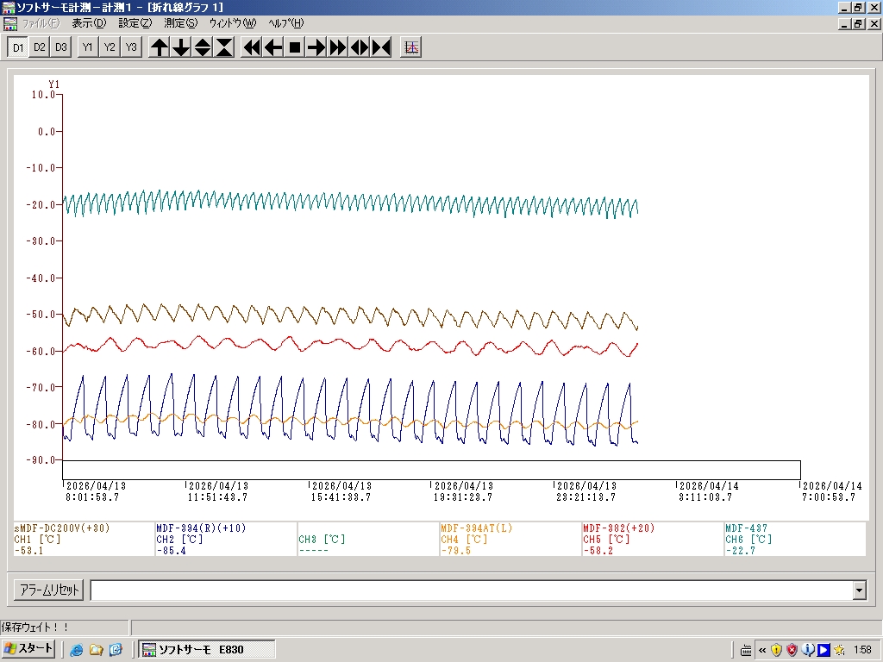Expand the vertical axis scale icon

(203, 47)
